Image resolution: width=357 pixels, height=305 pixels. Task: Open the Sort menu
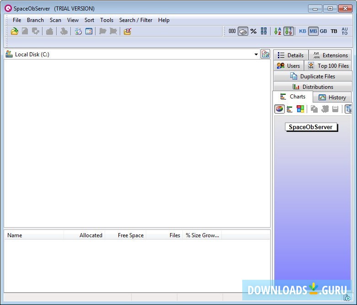coord(89,20)
